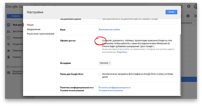Screen dimensions: 202x106
Task: Open Недавние in the sidebar
Action: coord(18,38)
